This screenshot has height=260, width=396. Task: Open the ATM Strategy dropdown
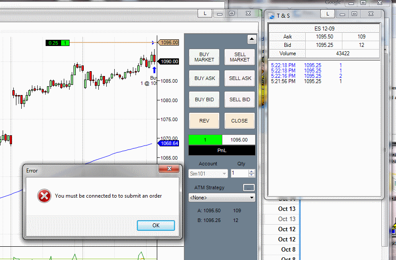click(222, 198)
